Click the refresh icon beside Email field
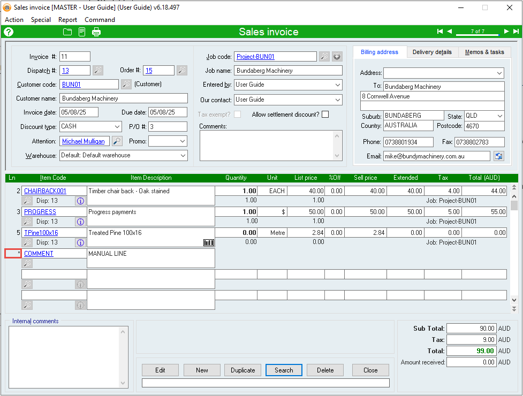Viewport: 523px width, 396px height. [498, 156]
